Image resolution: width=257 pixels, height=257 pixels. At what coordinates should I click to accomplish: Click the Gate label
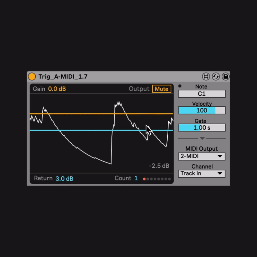tap(200, 121)
